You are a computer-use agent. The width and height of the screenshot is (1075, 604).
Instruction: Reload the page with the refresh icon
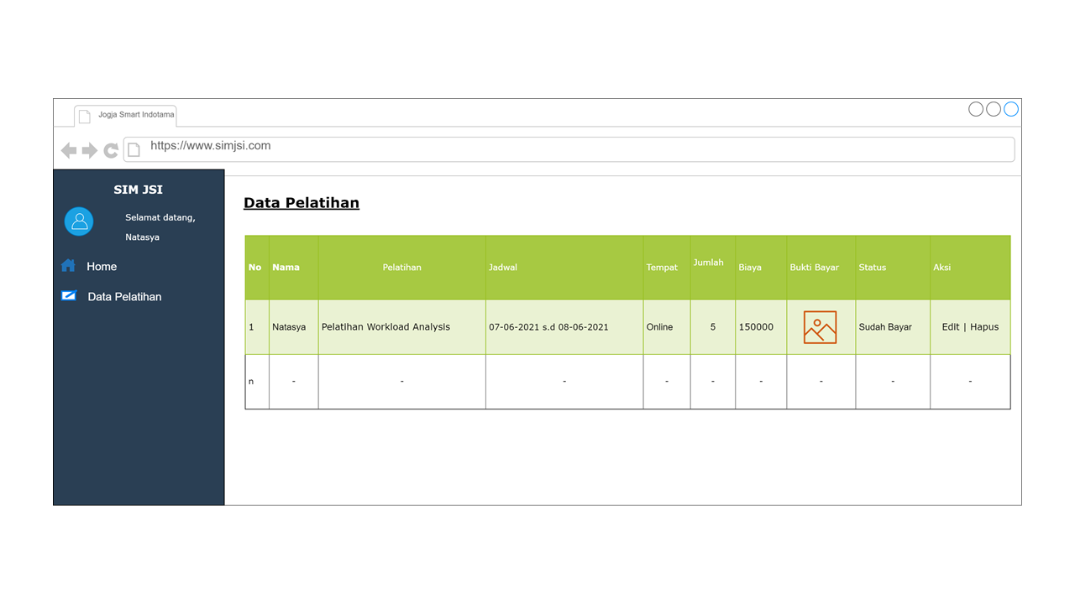(x=111, y=150)
